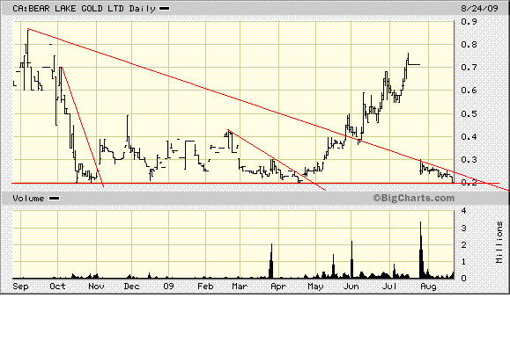
Task: Select the 2 volume axis label
Action: point(463,244)
